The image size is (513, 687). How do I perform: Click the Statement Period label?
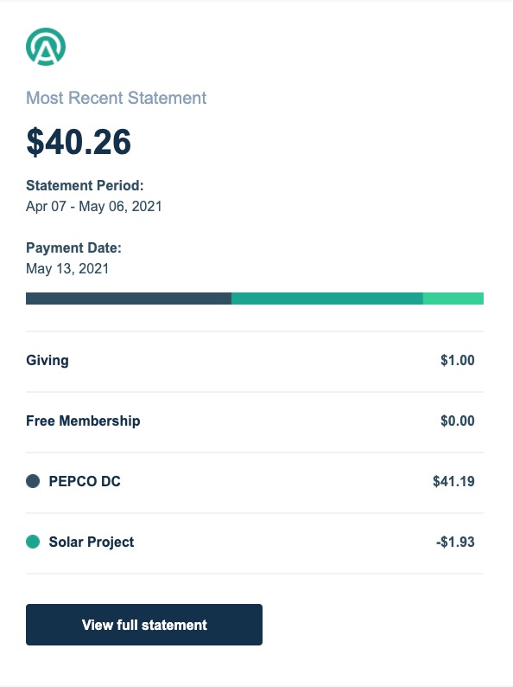pos(85,185)
